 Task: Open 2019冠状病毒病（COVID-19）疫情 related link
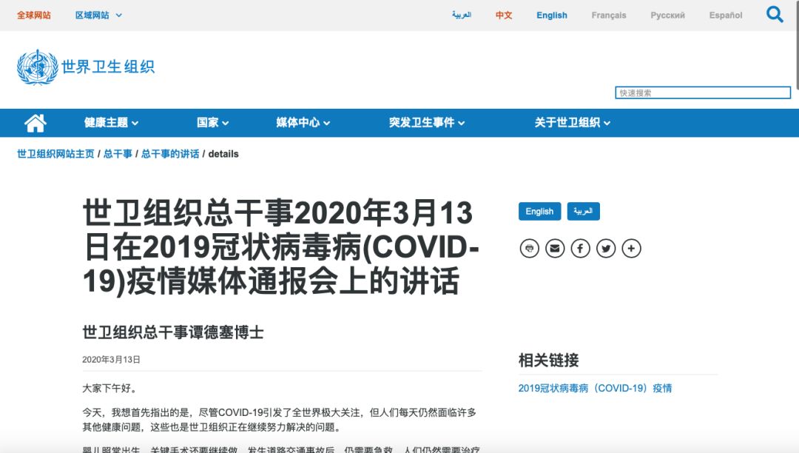pos(595,389)
